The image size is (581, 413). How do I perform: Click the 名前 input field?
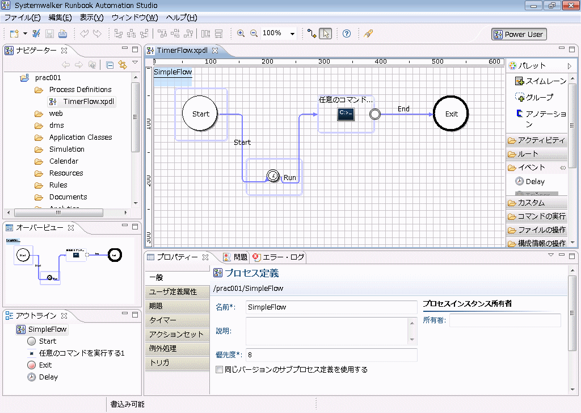(331, 307)
